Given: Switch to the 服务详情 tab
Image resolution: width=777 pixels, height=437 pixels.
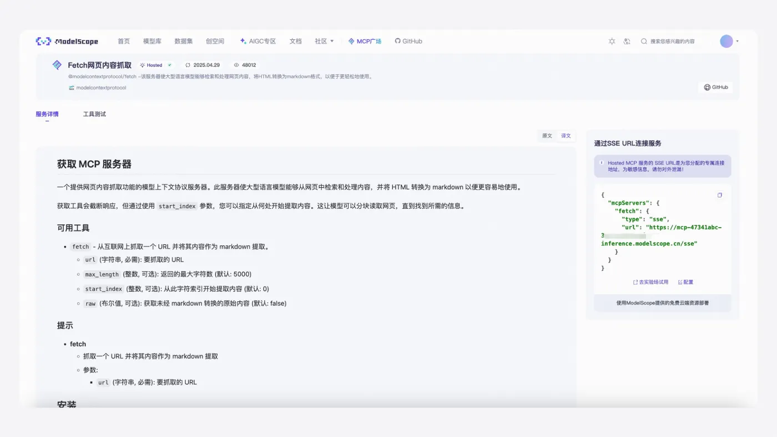Looking at the screenshot, I should [x=47, y=114].
